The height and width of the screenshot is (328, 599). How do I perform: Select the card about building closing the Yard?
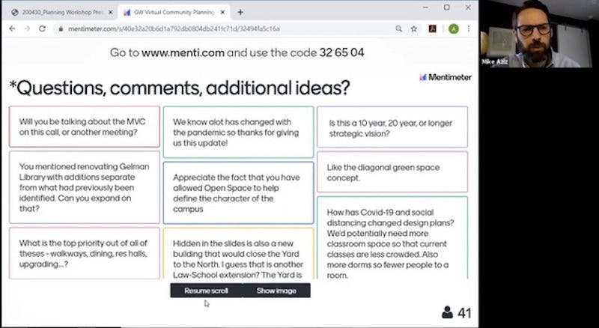click(x=238, y=253)
